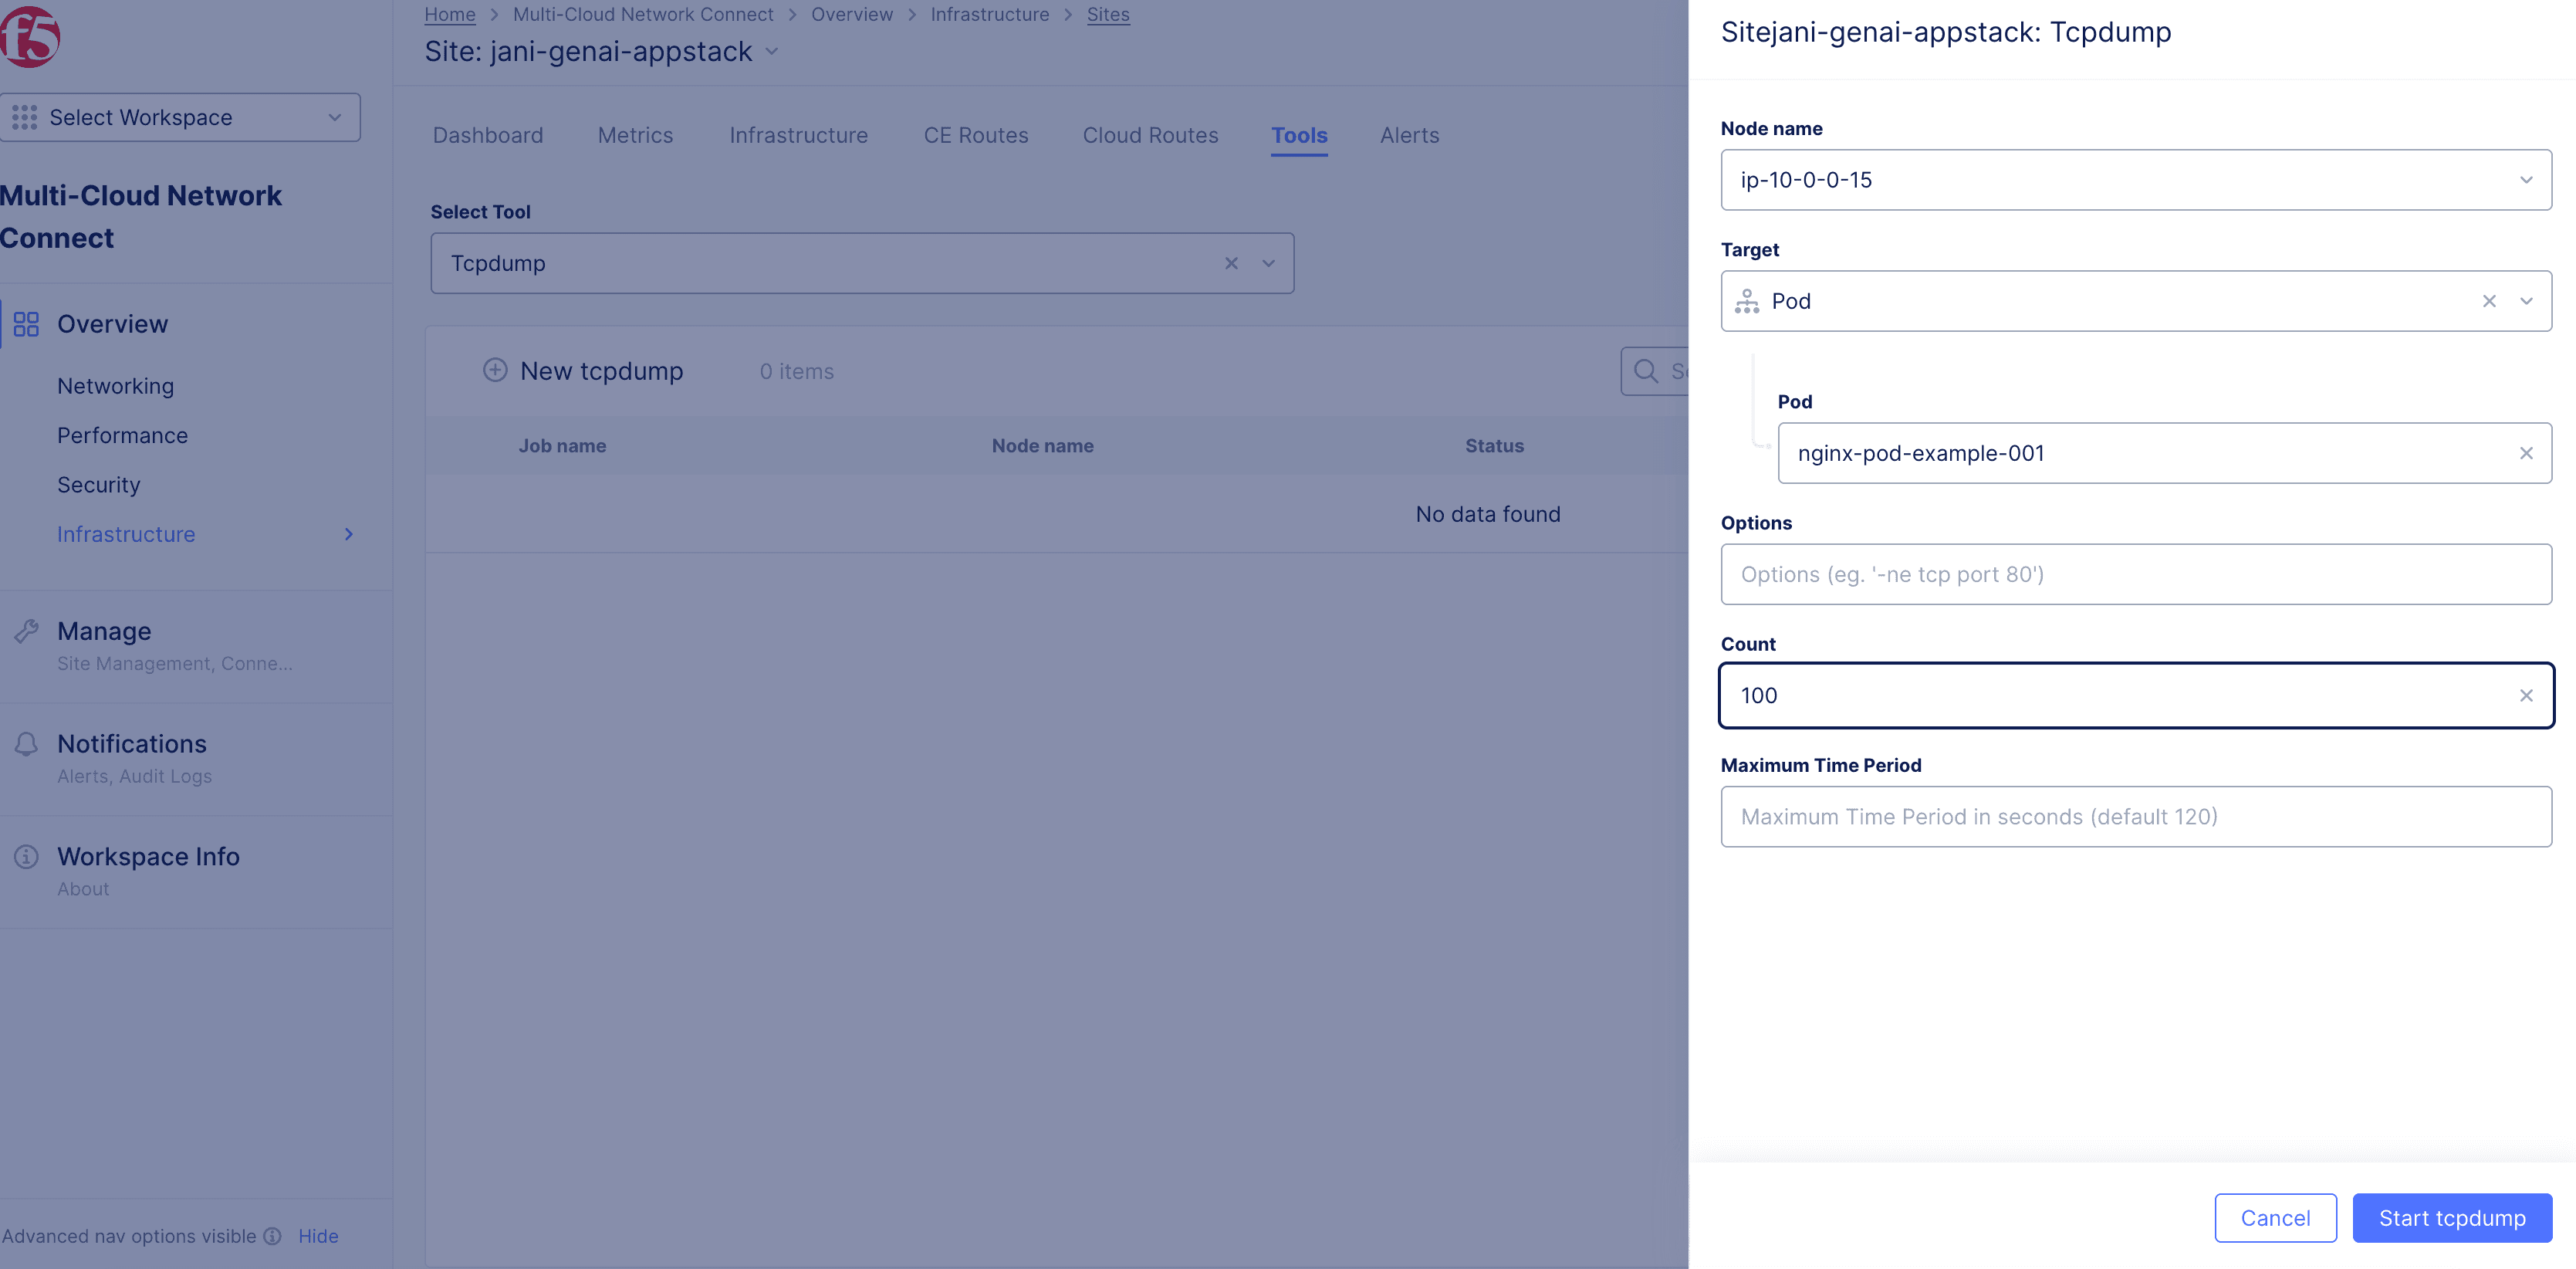Viewport: 2576px width, 1269px height.
Task: Clear the nginx-pod-example-001 pod value
Action: point(2526,453)
